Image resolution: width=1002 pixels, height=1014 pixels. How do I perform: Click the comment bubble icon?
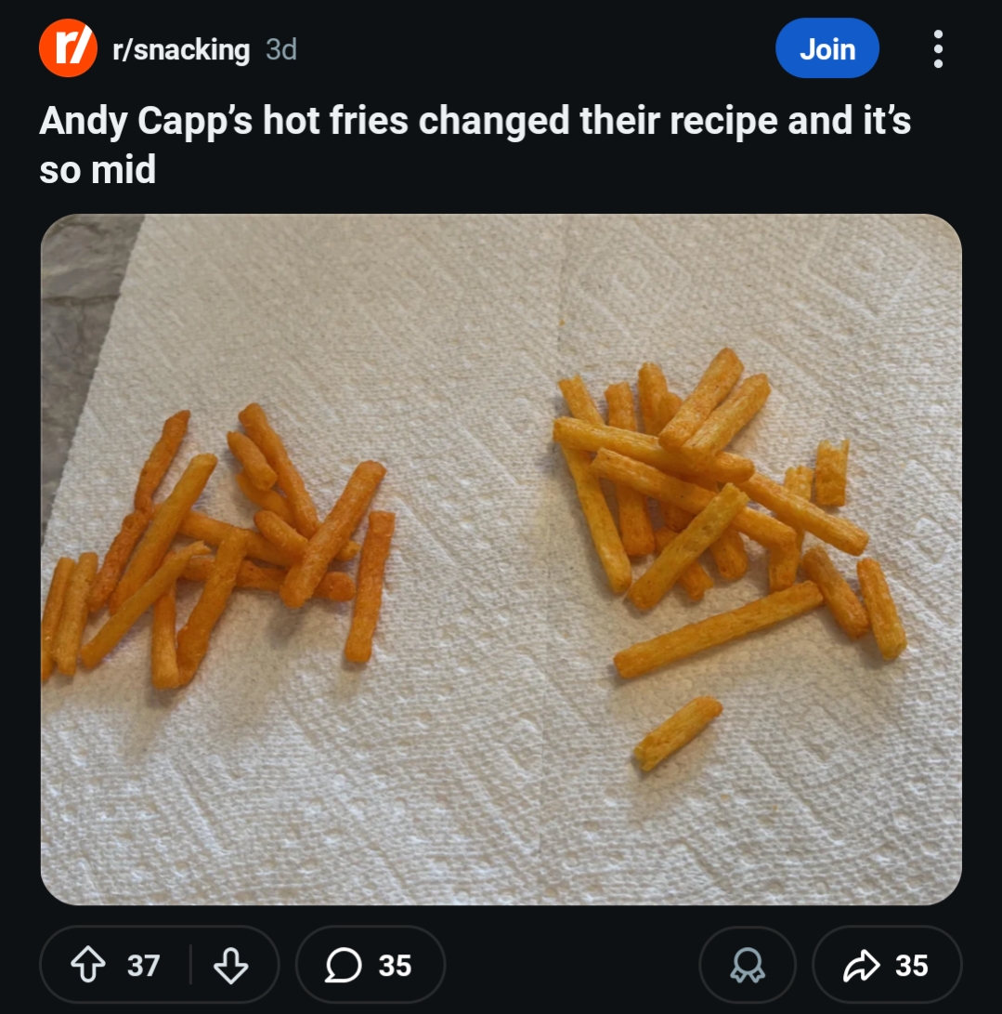tap(344, 966)
